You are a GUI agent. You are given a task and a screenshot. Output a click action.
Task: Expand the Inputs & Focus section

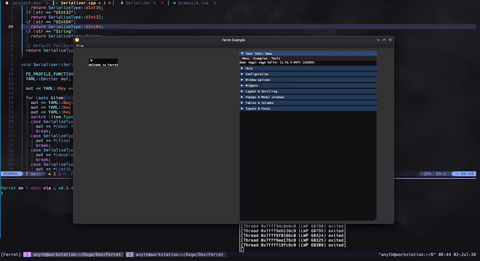pos(308,109)
